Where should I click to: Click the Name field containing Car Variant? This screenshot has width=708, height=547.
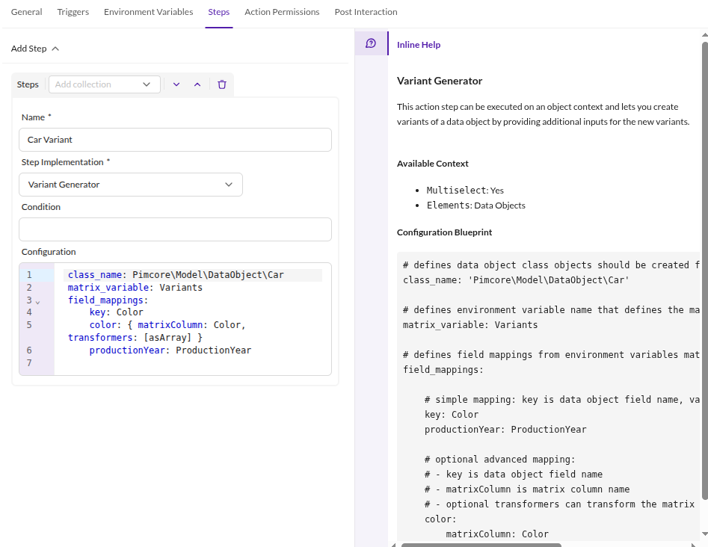[x=175, y=140]
